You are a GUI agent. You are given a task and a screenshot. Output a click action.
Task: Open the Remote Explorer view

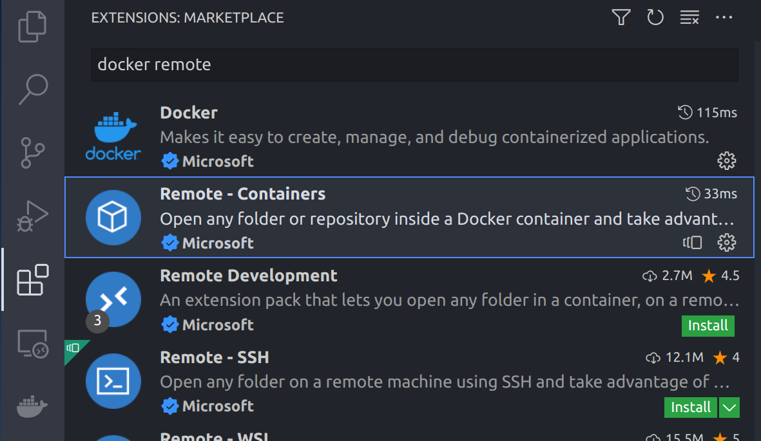click(32, 344)
